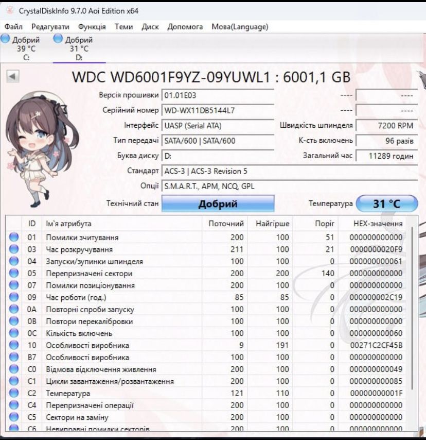The height and width of the screenshot is (440, 426).
Task: Click the standard field ACS-3 Revision 5
Action: coord(290,171)
